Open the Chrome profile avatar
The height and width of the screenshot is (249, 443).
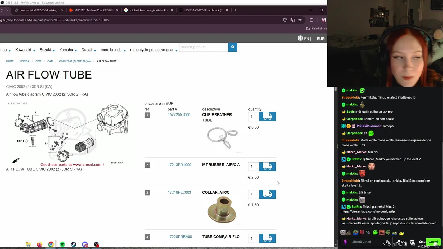324,20
